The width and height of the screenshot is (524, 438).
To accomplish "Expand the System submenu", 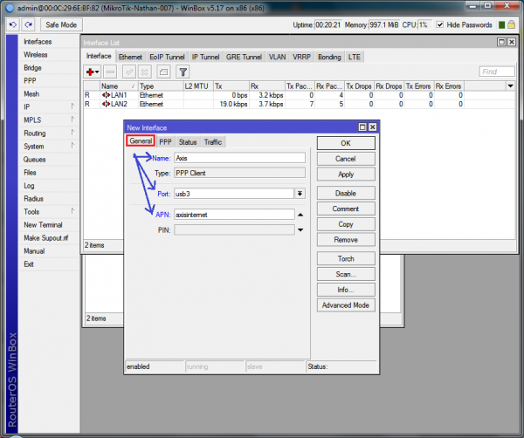I will click(x=72, y=146).
